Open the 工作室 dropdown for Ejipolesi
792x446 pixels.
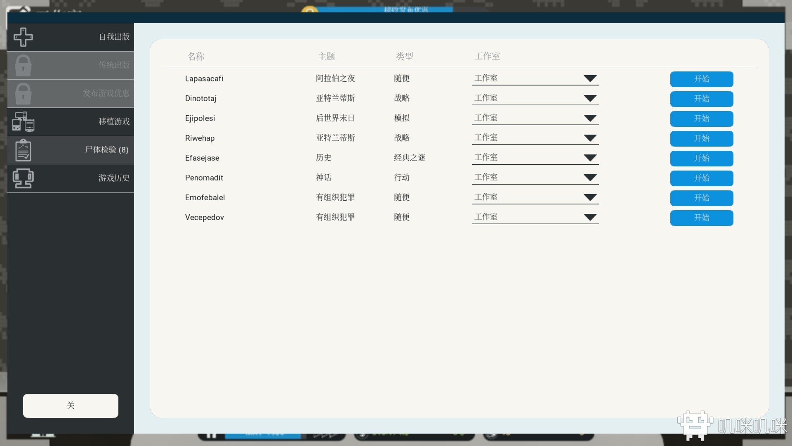pyautogui.click(x=535, y=118)
